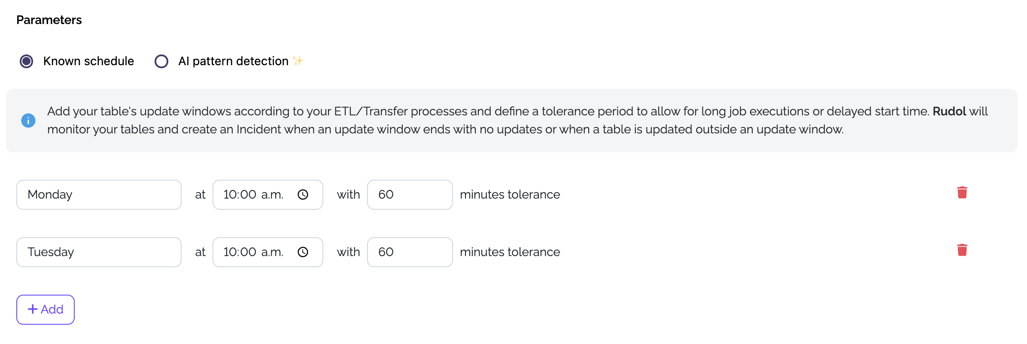
Task: Click the "AI pattern detection" label text
Action: pyautogui.click(x=233, y=61)
